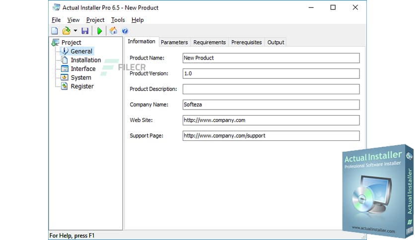Viewport: 415px width, 240px height.
Task: Switch to the Requirements tab
Action: click(209, 42)
